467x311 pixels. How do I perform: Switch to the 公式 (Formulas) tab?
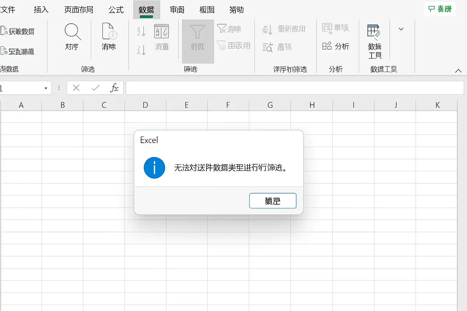pyautogui.click(x=116, y=10)
